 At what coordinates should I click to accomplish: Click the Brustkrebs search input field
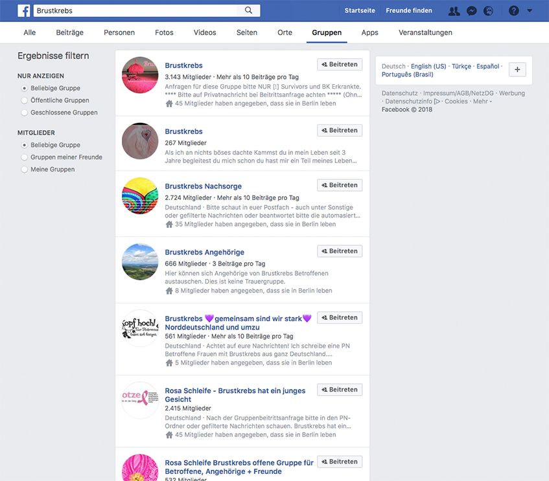point(136,11)
